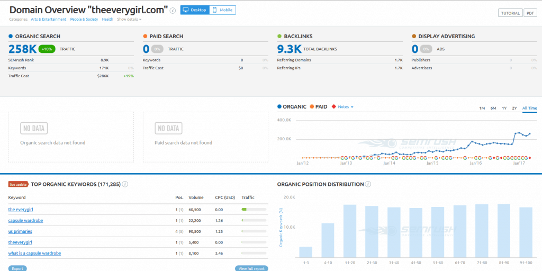The width and height of the screenshot is (542, 271).
Task: Open the 'us primaries' keyword link
Action: click(x=20, y=231)
